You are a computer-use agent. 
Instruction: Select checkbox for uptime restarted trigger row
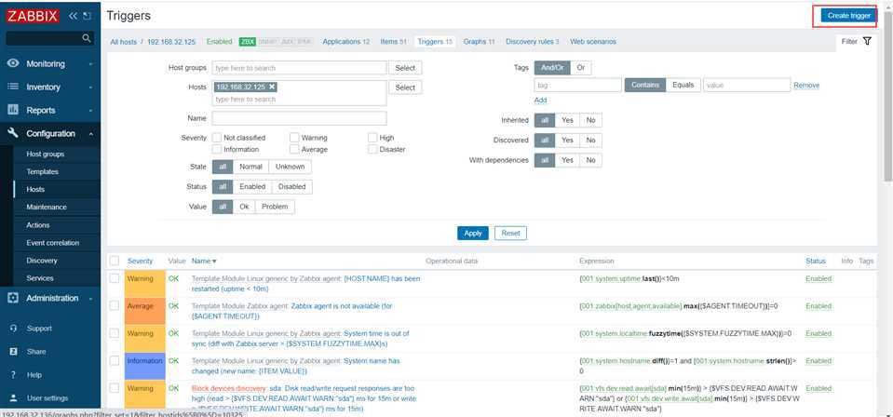click(x=115, y=278)
